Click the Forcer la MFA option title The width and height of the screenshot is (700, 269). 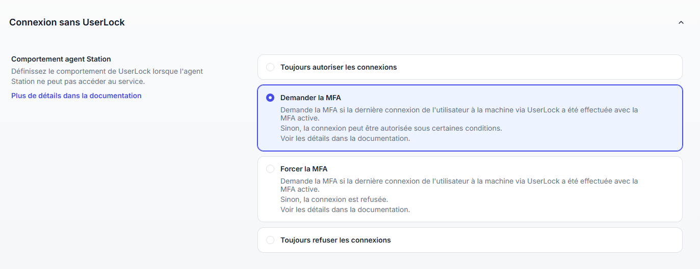tap(304, 169)
